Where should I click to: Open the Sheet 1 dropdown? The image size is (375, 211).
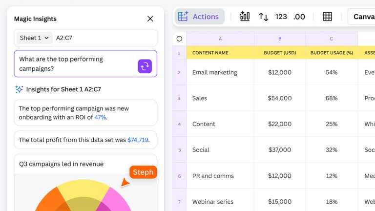tap(34, 38)
